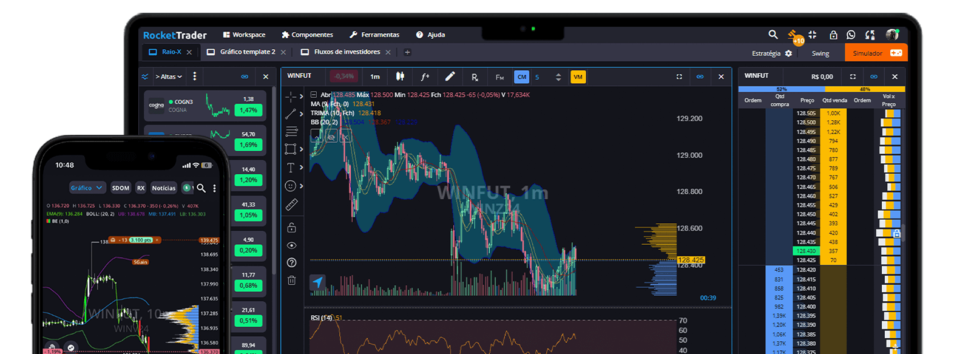954x354 pixels.
Task: Collapse the chart legend with minus box
Action: coord(314,95)
